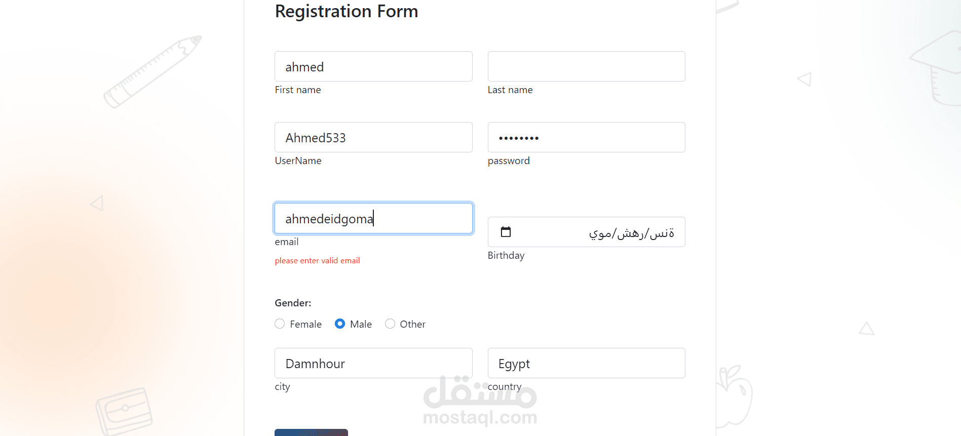Click the Registration Form heading
Image resolution: width=961 pixels, height=436 pixels.
point(347,11)
